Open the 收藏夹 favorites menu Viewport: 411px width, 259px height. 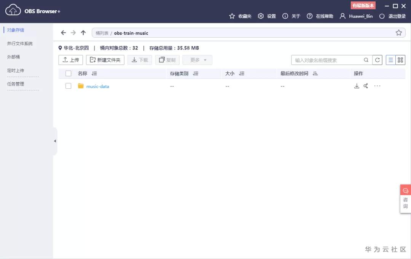[240, 16]
